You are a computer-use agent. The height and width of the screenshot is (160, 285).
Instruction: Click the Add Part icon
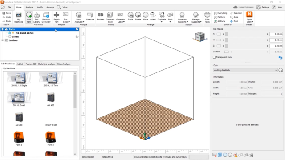click(28, 17)
